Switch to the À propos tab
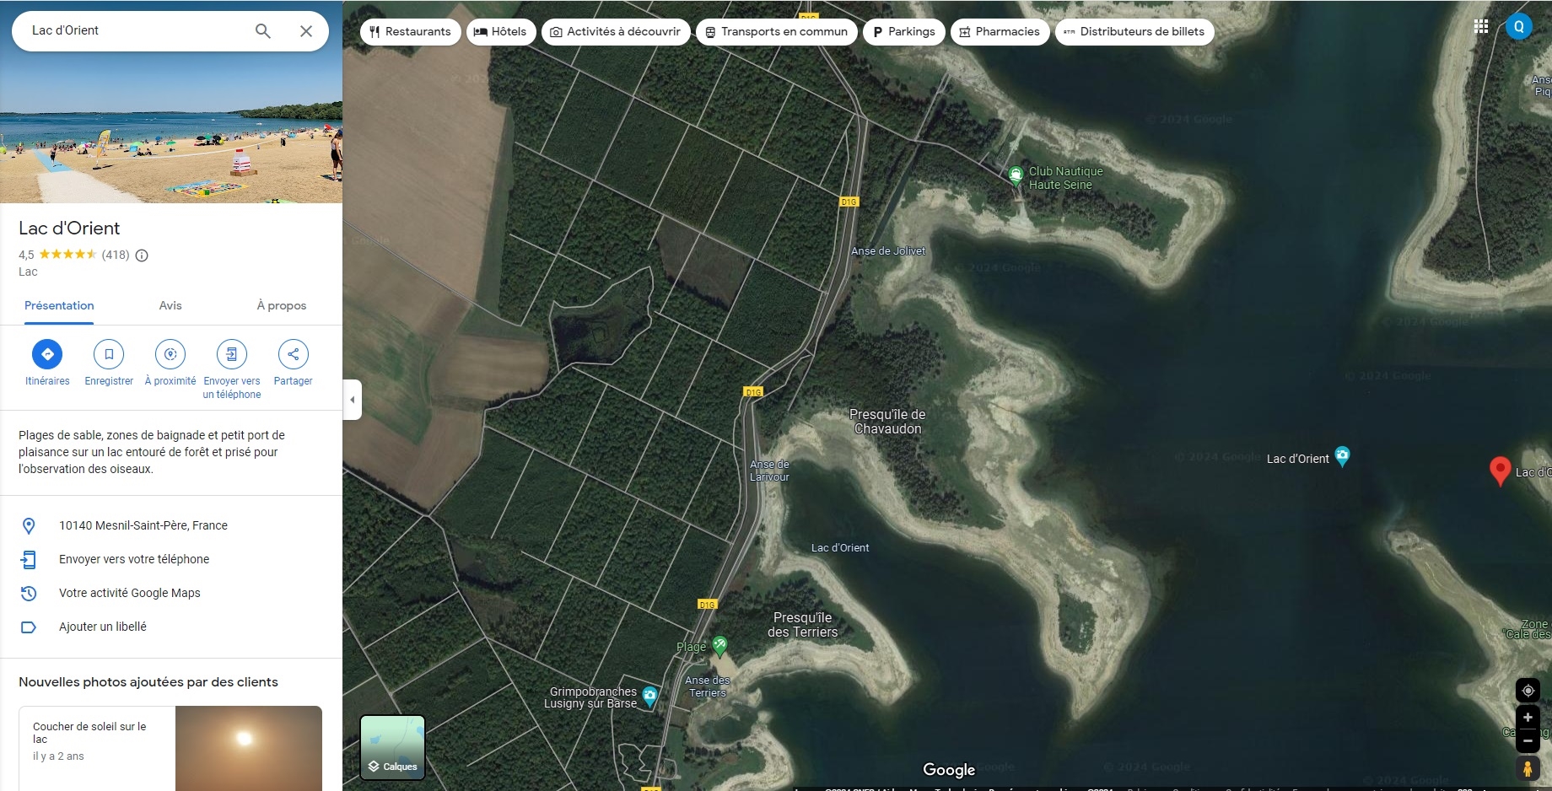This screenshot has width=1552, height=791. point(282,305)
